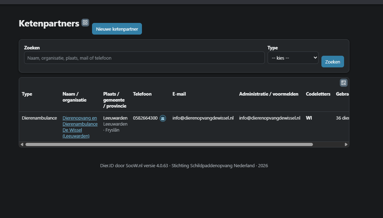Click the "E-mail" column header

tap(179, 94)
